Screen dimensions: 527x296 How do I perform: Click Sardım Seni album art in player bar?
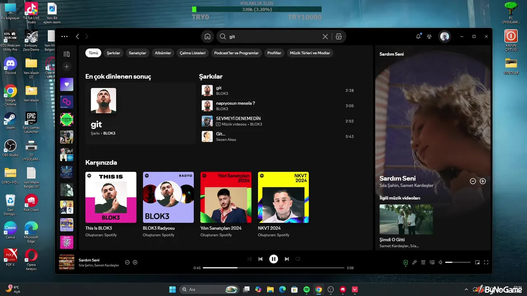coord(67,262)
